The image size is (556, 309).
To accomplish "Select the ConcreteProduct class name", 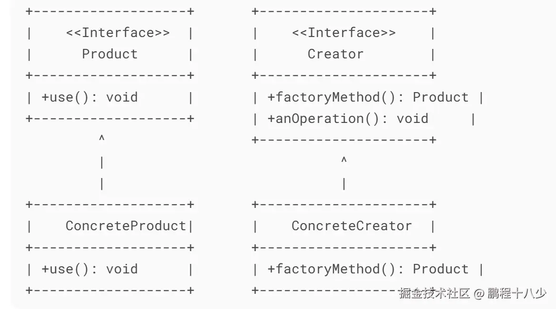I will coord(126,226).
